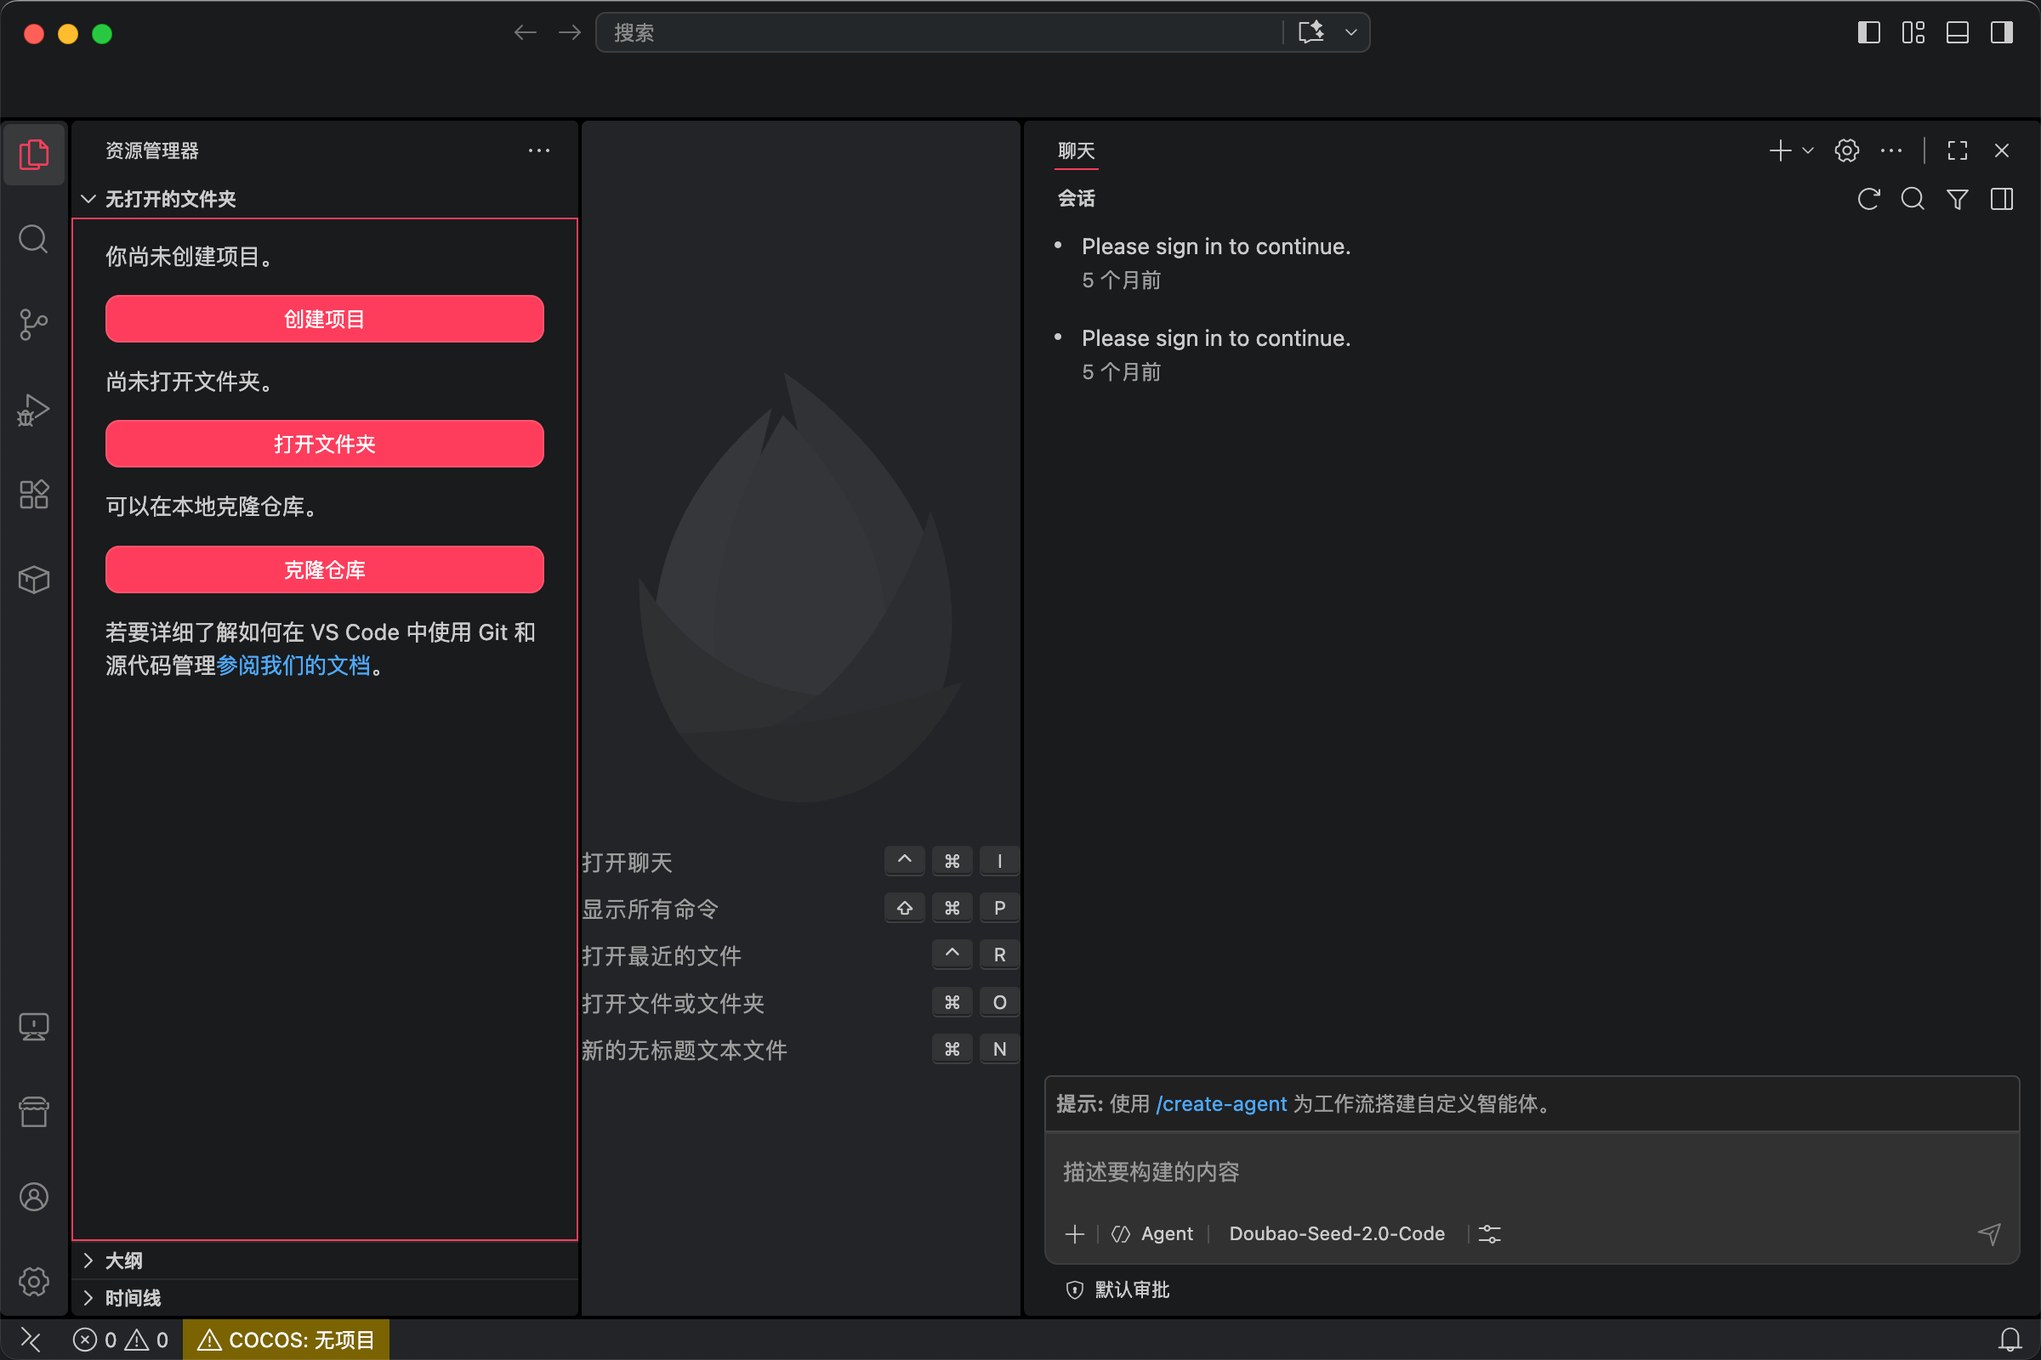Open the 参阅我们的文档 link
This screenshot has width=2041, height=1360.
click(x=293, y=666)
